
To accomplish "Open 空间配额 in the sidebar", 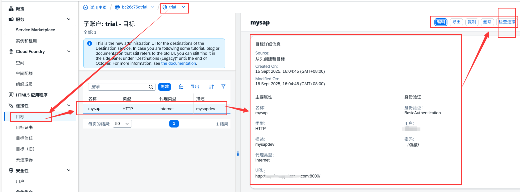I will click(x=24, y=73).
